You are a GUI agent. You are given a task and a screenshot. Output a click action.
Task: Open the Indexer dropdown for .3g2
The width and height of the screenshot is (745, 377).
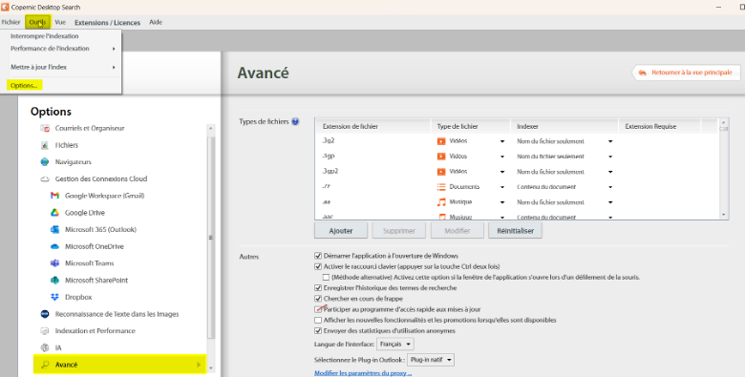pyautogui.click(x=610, y=141)
